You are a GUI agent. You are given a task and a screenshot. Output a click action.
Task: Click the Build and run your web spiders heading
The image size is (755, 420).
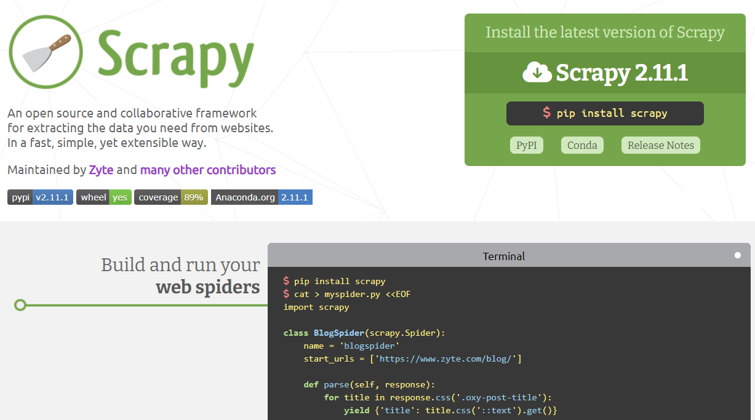point(180,275)
